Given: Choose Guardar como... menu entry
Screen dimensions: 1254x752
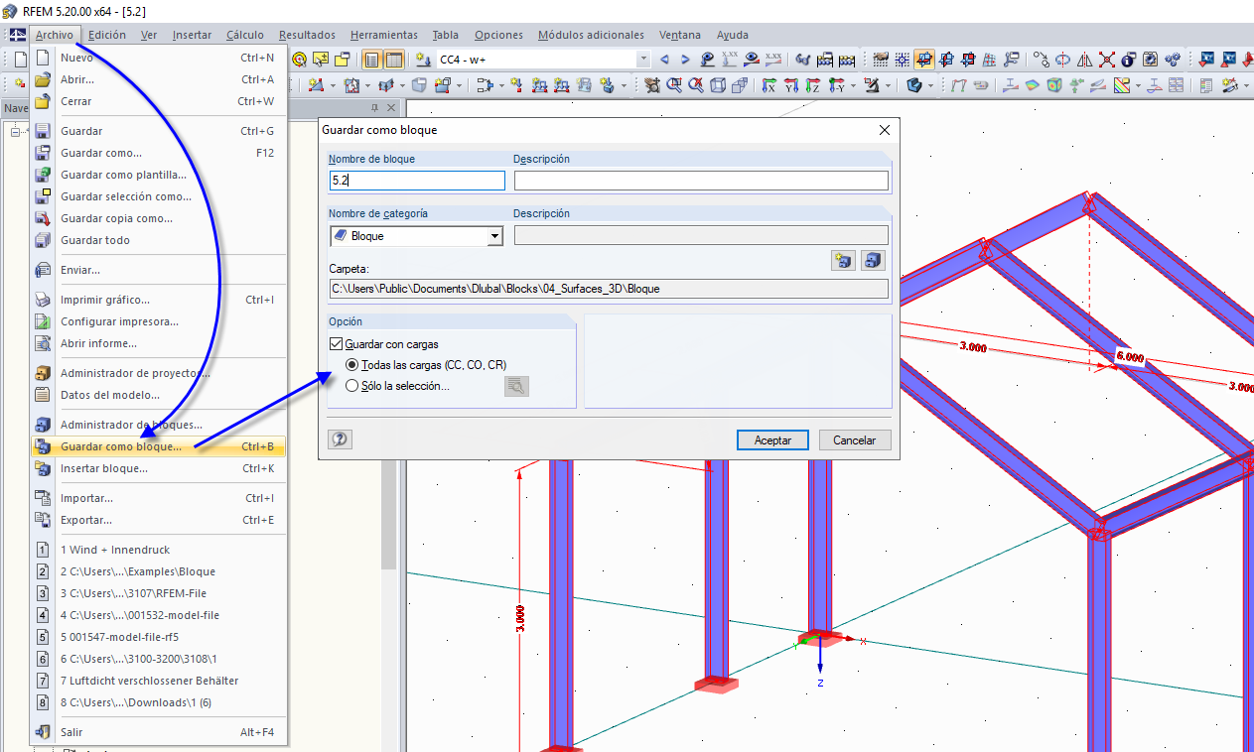Looking at the screenshot, I should pyautogui.click(x=159, y=153).
